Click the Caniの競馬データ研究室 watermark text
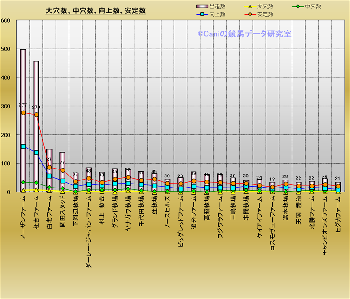 tap(244, 34)
